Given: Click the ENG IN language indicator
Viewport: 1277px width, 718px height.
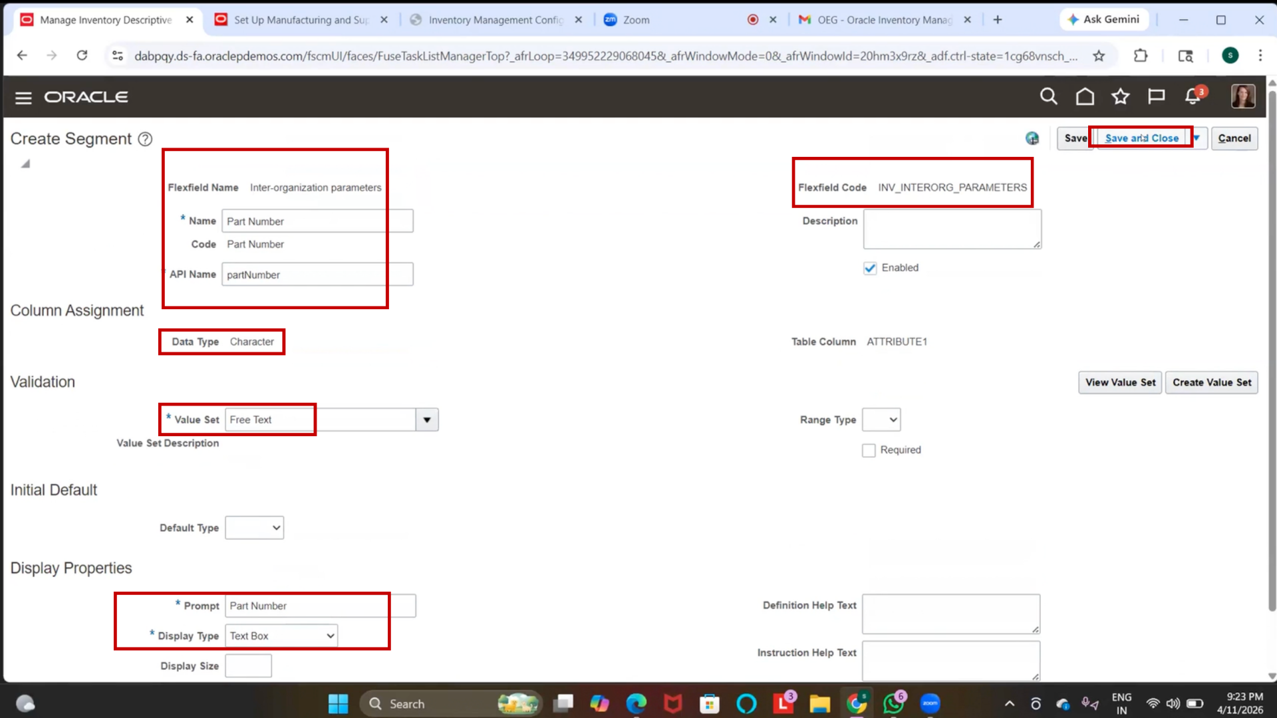Looking at the screenshot, I should point(1121,703).
